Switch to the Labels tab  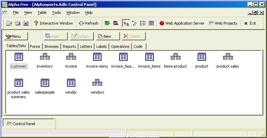[101, 46]
